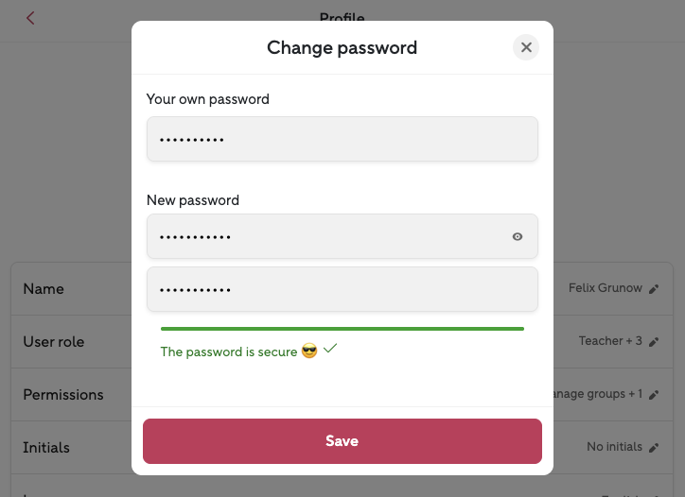Click the sunglasses emoji in the secure message
685x497 pixels.
pos(309,351)
